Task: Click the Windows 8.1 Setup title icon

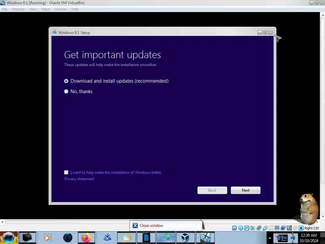Action: (x=55, y=32)
